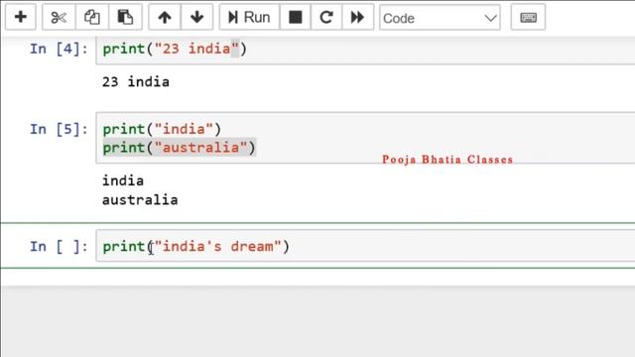Select the In [5]: prompt label
The height and width of the screenshot is (357, 635).
pos(59,129)
